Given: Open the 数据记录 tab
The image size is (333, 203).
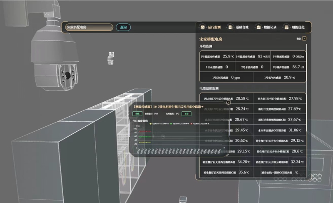Looking at the screenshot, I should [270, 27].
